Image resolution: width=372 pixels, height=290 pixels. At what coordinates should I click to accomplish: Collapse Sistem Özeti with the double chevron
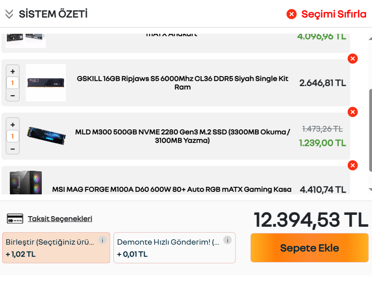pyautogui.click(x=9, y=14)
